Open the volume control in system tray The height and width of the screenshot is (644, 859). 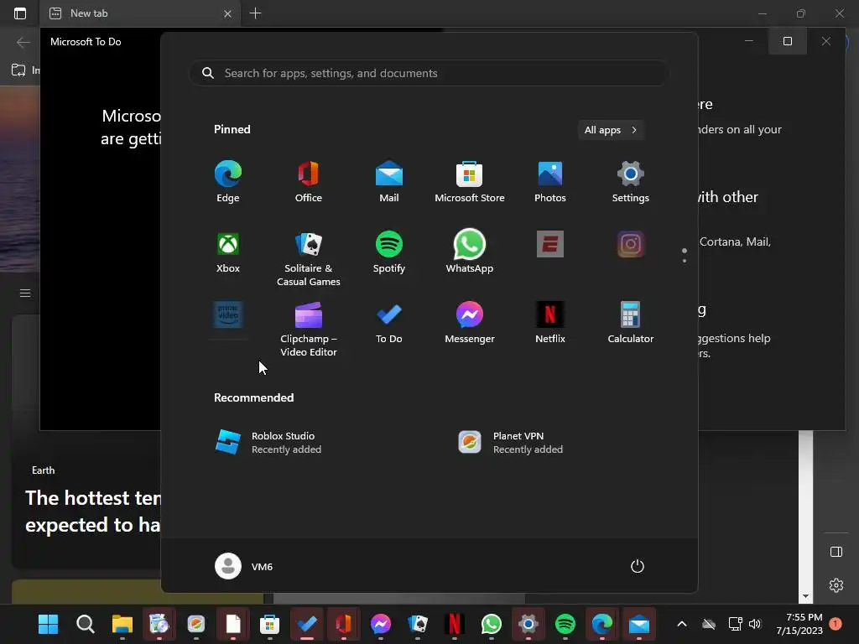755,624
